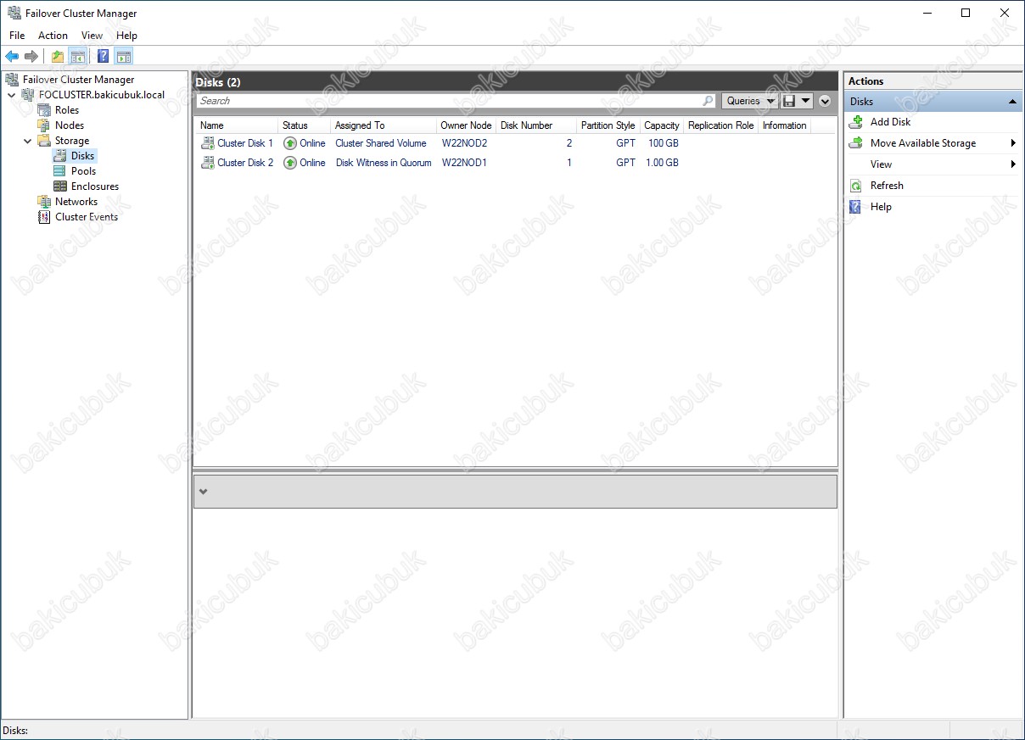Sort by the Information column header
The image size is (1025, 740).
pos(785,125)
